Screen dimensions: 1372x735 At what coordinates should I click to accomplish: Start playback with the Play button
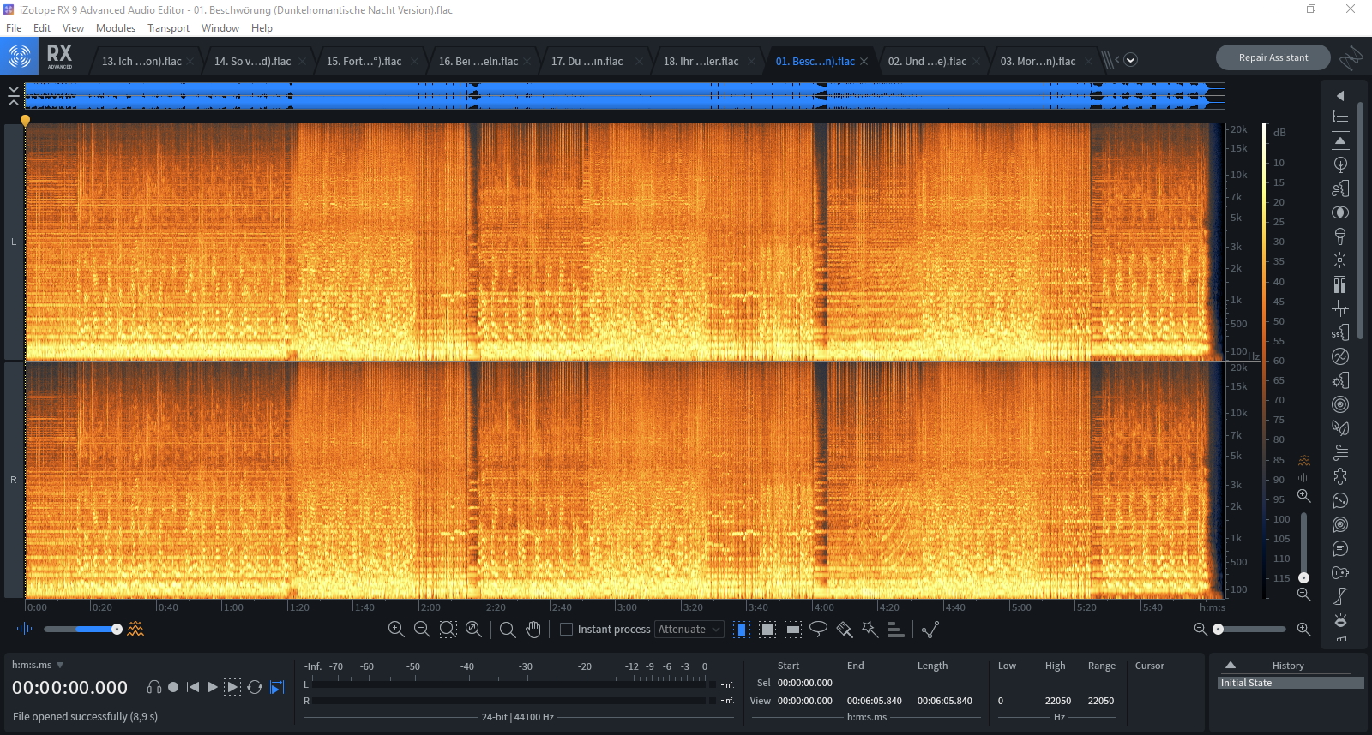click(x=213, y=687)
